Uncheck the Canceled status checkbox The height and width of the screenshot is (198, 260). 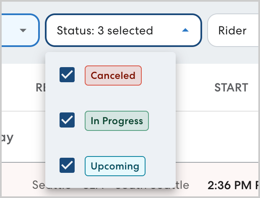(68, 75)
